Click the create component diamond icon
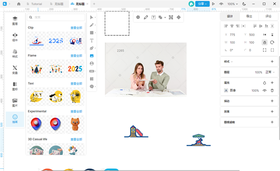 [179, 17]
